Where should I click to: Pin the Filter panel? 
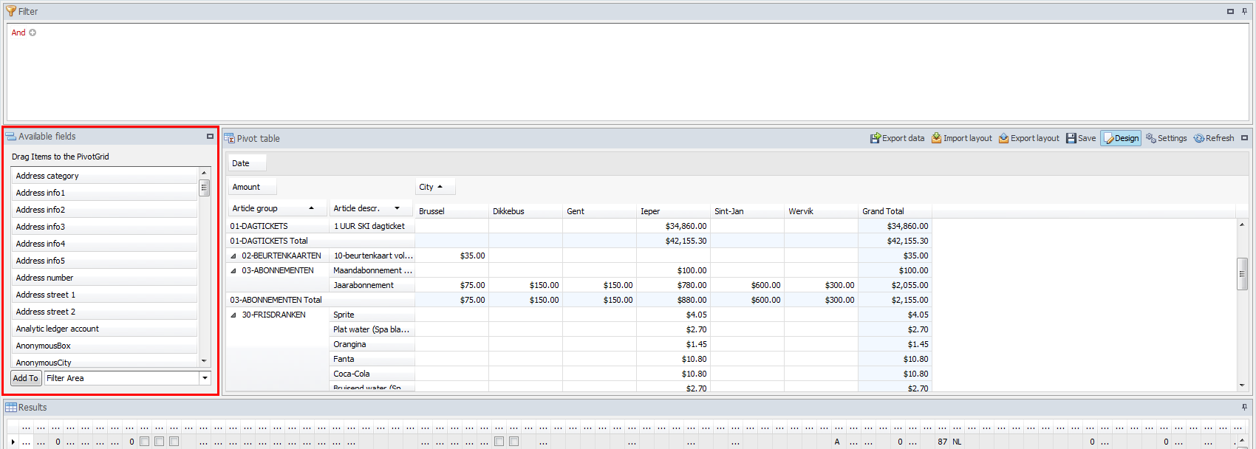click(x=1244, y=11)
